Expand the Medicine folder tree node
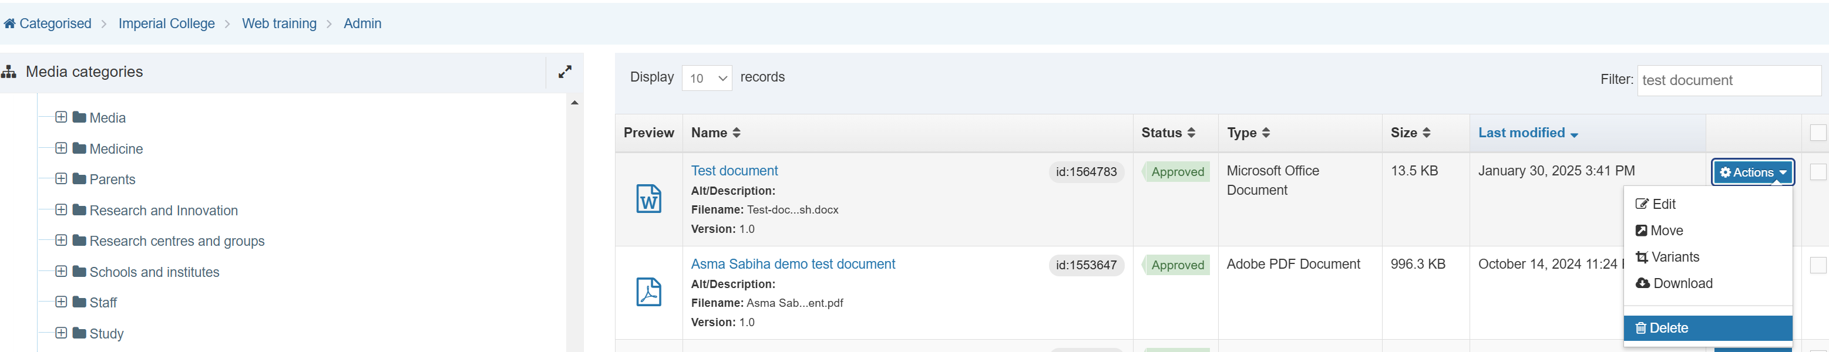1829x352 pixels. (61, 148)
